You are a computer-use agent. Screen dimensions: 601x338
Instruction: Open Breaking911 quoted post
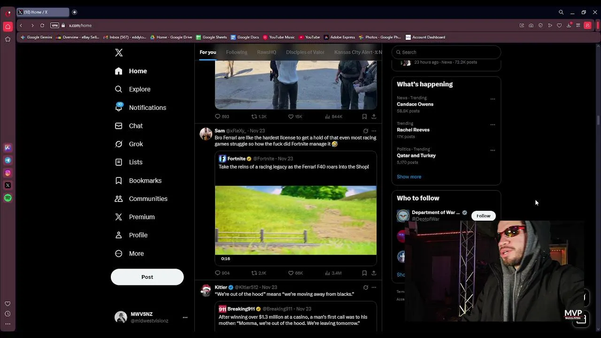[x=296, y=316]
